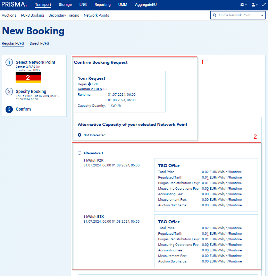The height and width of the screenshot is (276, 268).
Task: Open the German 2 FCFS network point link
Action: [x=90, y=89]
